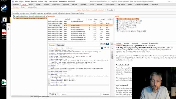This screenshot has height=99, width=176.
Task: Open The Forgotten game desktop shortcut
Action: tap(4, 20)
